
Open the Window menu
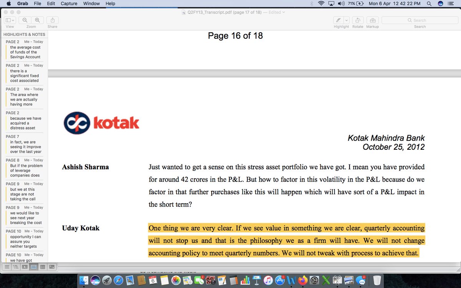tap(91, 3)
